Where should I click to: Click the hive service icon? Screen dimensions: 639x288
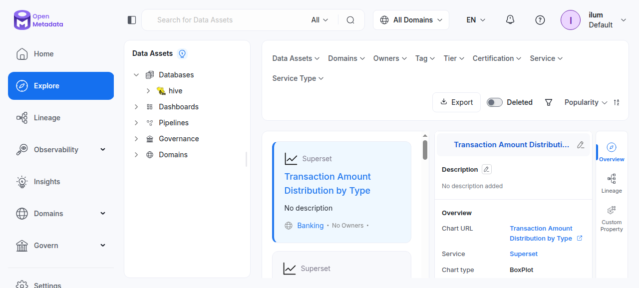click(x=161, y=91)
